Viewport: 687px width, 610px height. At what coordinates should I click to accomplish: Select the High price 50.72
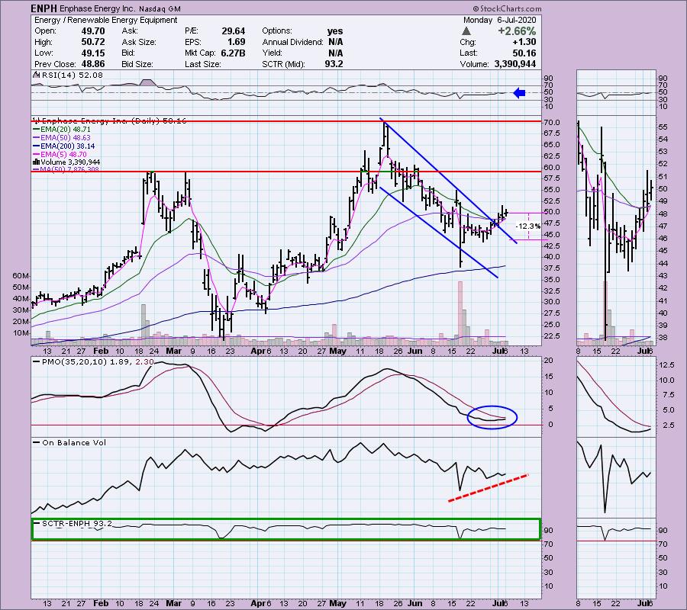93,42
